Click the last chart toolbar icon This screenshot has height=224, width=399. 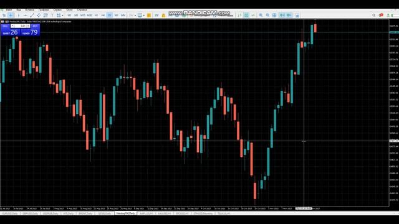(297, 16)
